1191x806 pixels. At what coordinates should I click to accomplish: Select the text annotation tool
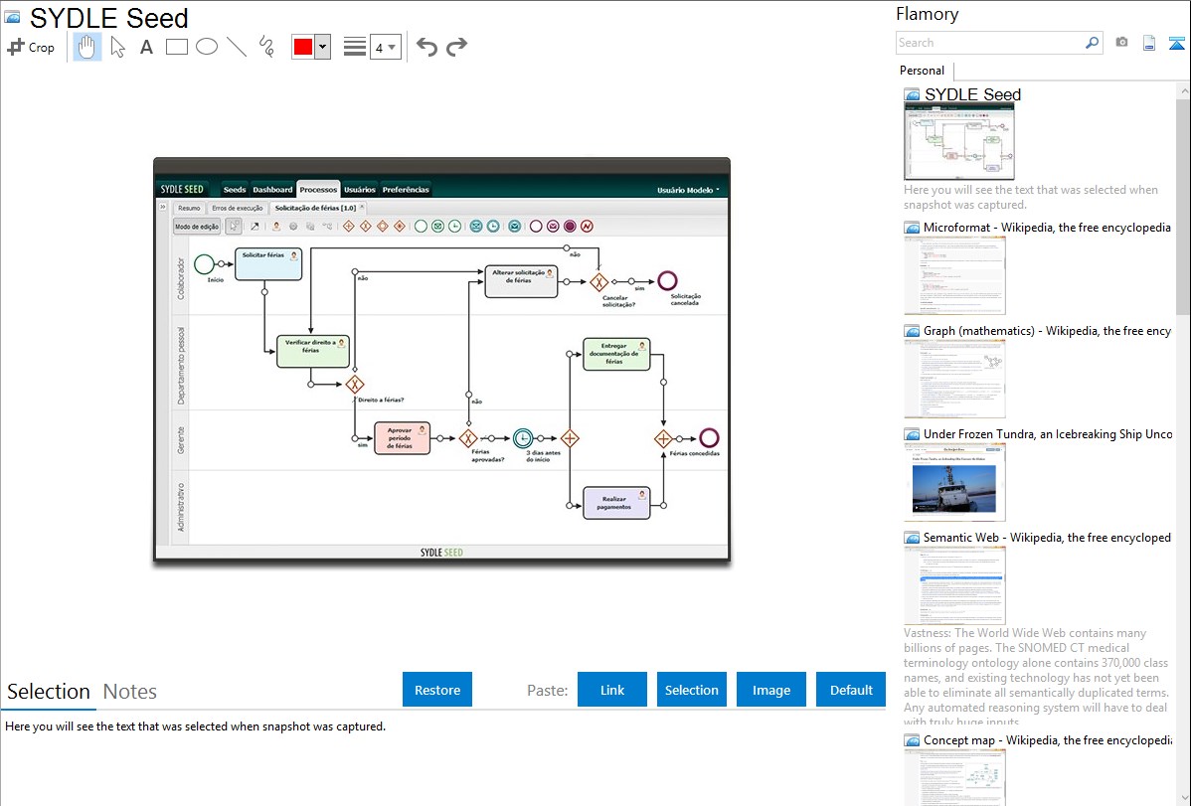[x=146, y=47]
